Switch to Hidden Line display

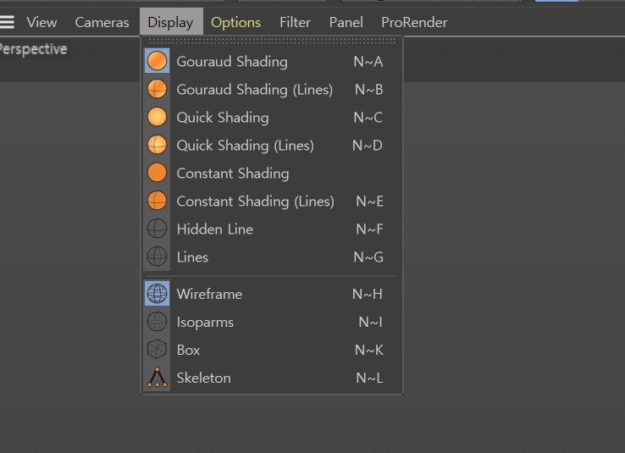[272, 229]
